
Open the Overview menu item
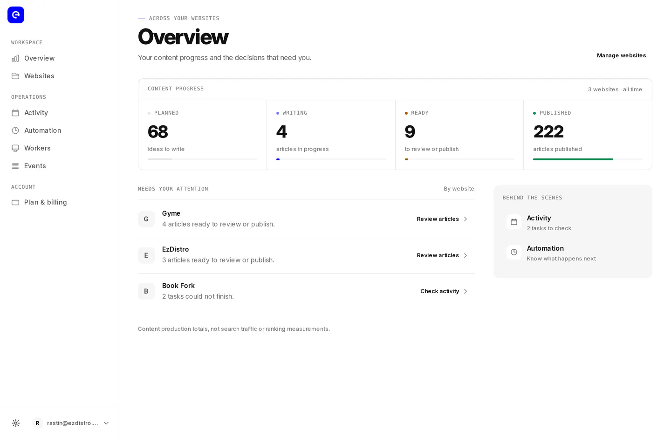click(x=60, y=58)
